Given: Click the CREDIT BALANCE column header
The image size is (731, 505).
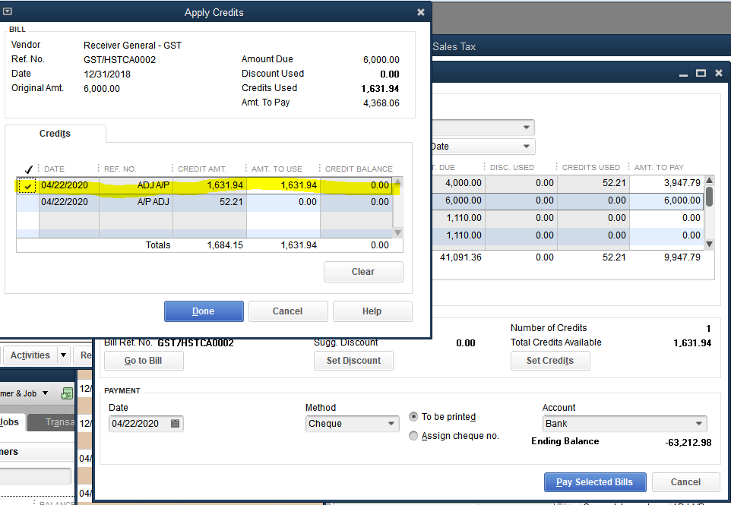Looking at the screenshot, I should 359,169.
